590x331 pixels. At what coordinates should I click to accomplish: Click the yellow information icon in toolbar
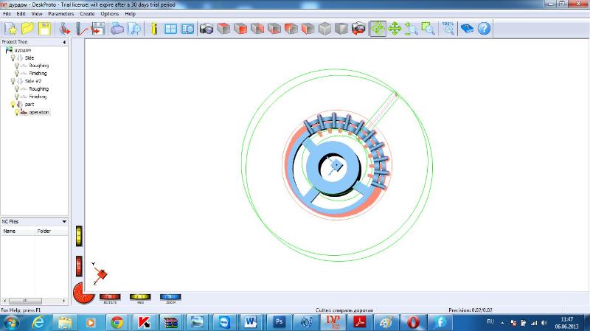pyautogui.click(x=153, y=29)
